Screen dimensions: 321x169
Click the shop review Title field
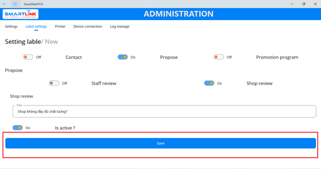tap(164, 112)
